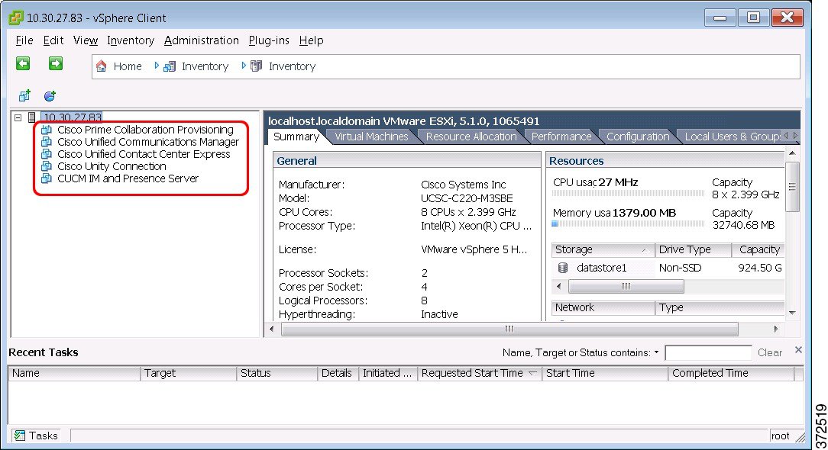The image size is (828, 450).
Task: Switch to the Configuration tab
Action: [x=637, y=137]
